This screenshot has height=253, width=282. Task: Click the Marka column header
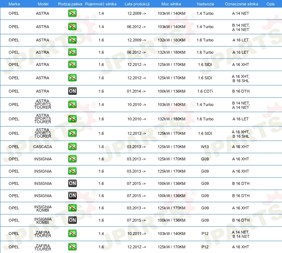pos(14,4)
